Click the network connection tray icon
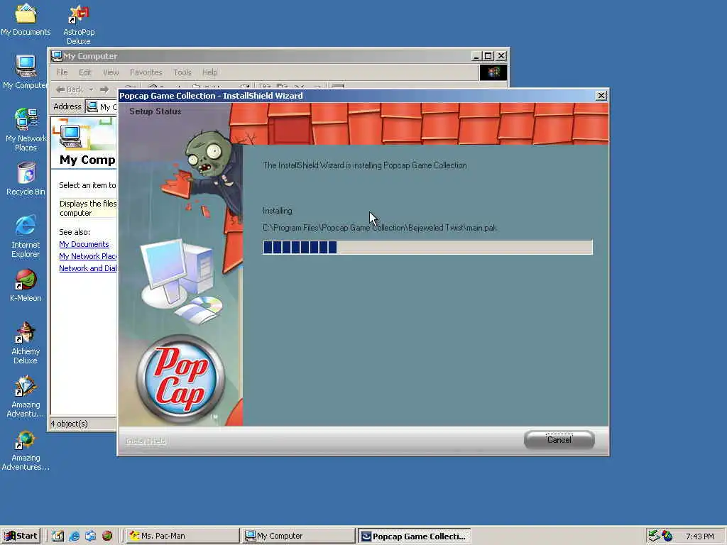727x545 pixels. coord(654,536)
